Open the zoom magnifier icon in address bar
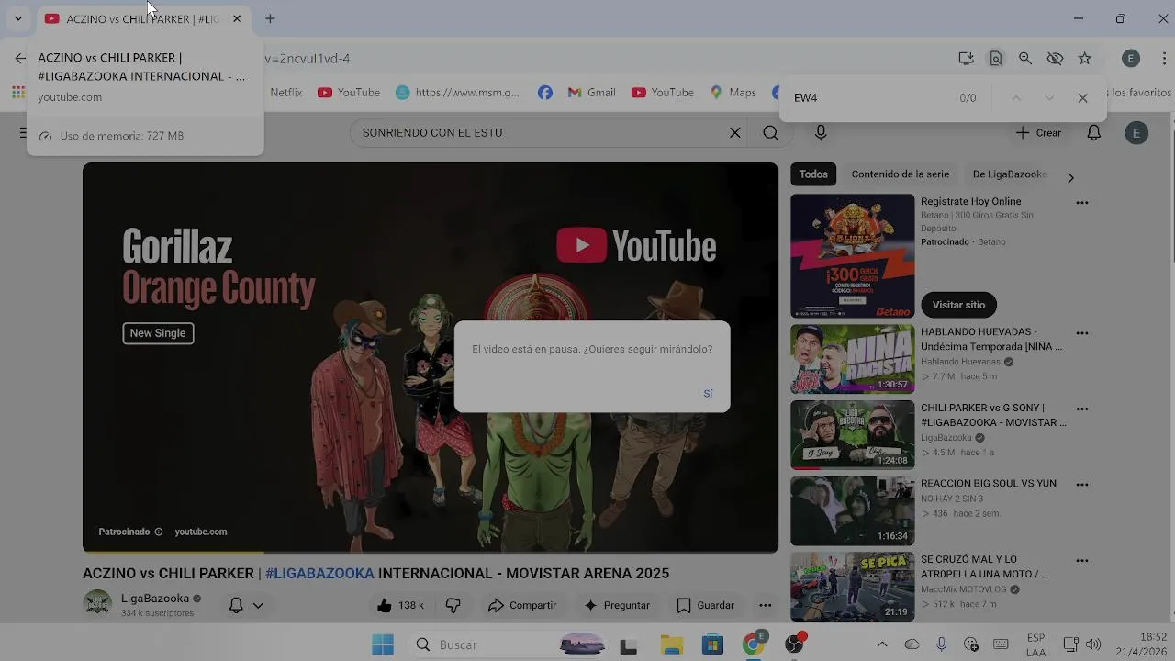This screenshot has width=1175, height=661. click(1025, 58)
